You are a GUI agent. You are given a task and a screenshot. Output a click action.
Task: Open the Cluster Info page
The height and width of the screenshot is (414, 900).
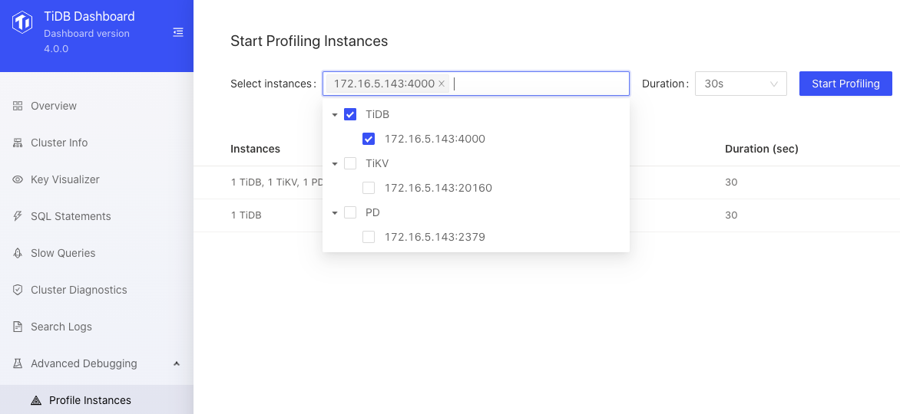[97, 143]
